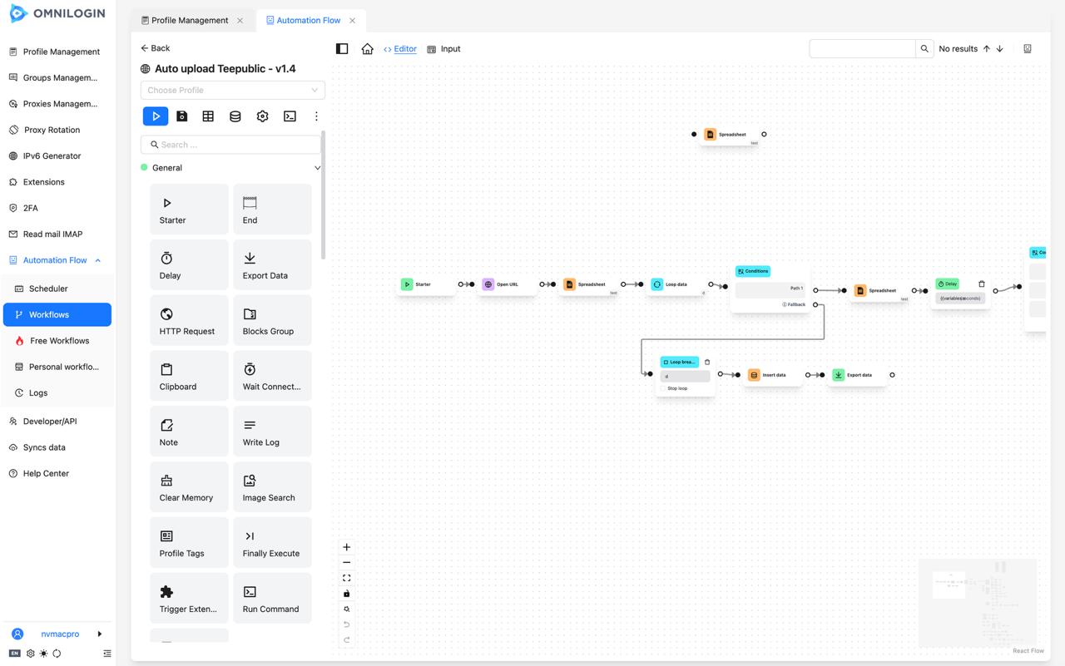Jump to the next search result arrow

pyautogui.click(x=1000, y=49)
